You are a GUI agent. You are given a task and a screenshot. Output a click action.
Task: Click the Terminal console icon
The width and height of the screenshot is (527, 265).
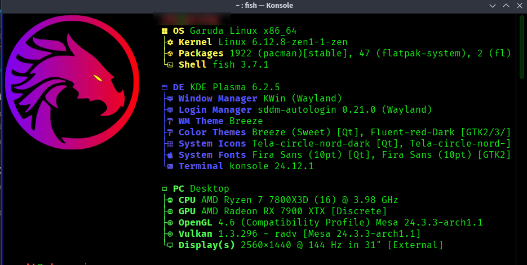(x=170, y=166)
